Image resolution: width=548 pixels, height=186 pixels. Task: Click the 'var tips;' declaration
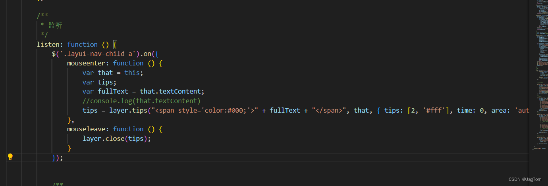coord(99,82)
